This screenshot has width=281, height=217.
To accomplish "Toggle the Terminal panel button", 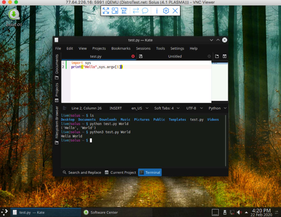I will [150, 173].
